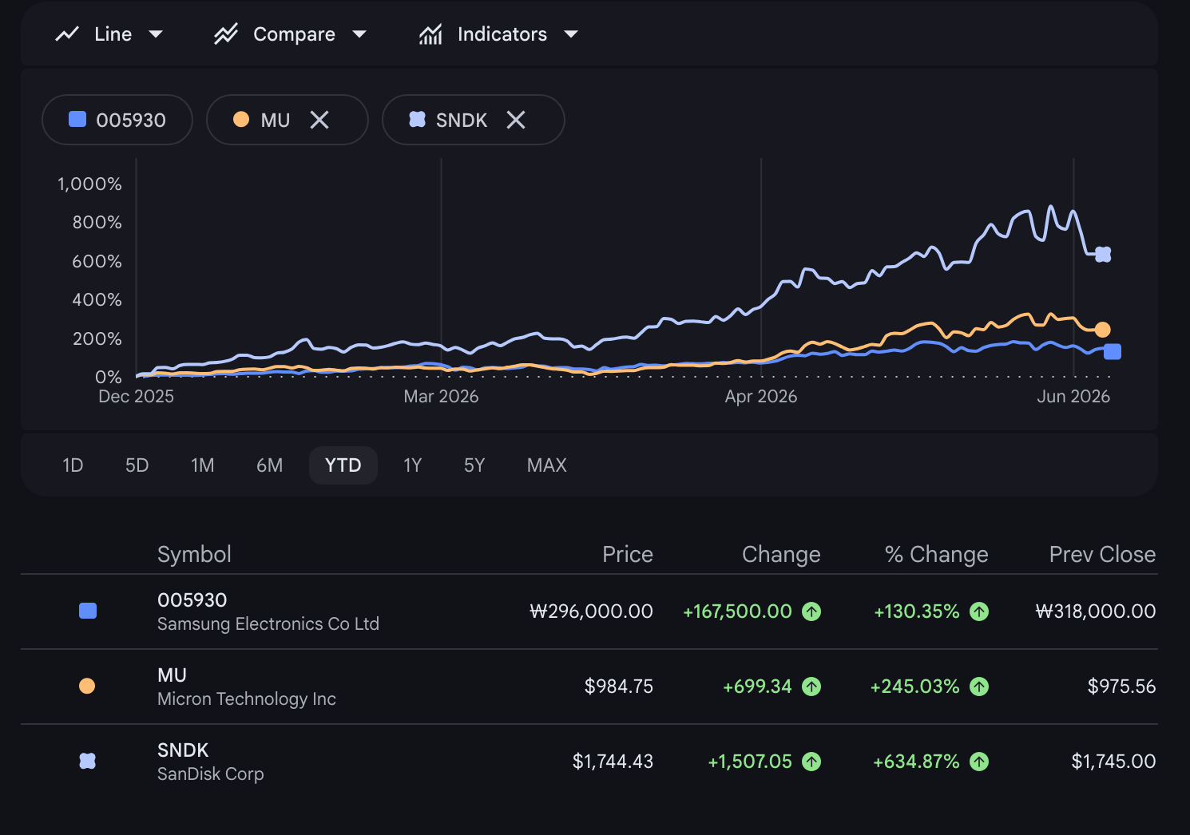This screenshot has width=1190, height=835.
Task: Select the 5Y time range
Action: click(x=474, y=465)
